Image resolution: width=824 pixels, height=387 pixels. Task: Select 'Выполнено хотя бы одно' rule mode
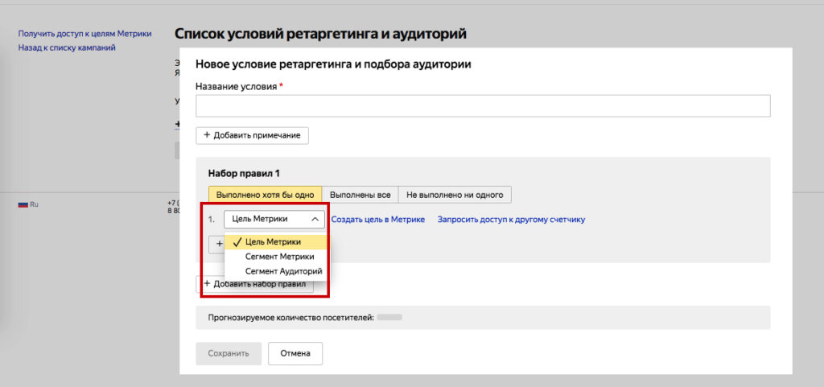coord(265,195)
